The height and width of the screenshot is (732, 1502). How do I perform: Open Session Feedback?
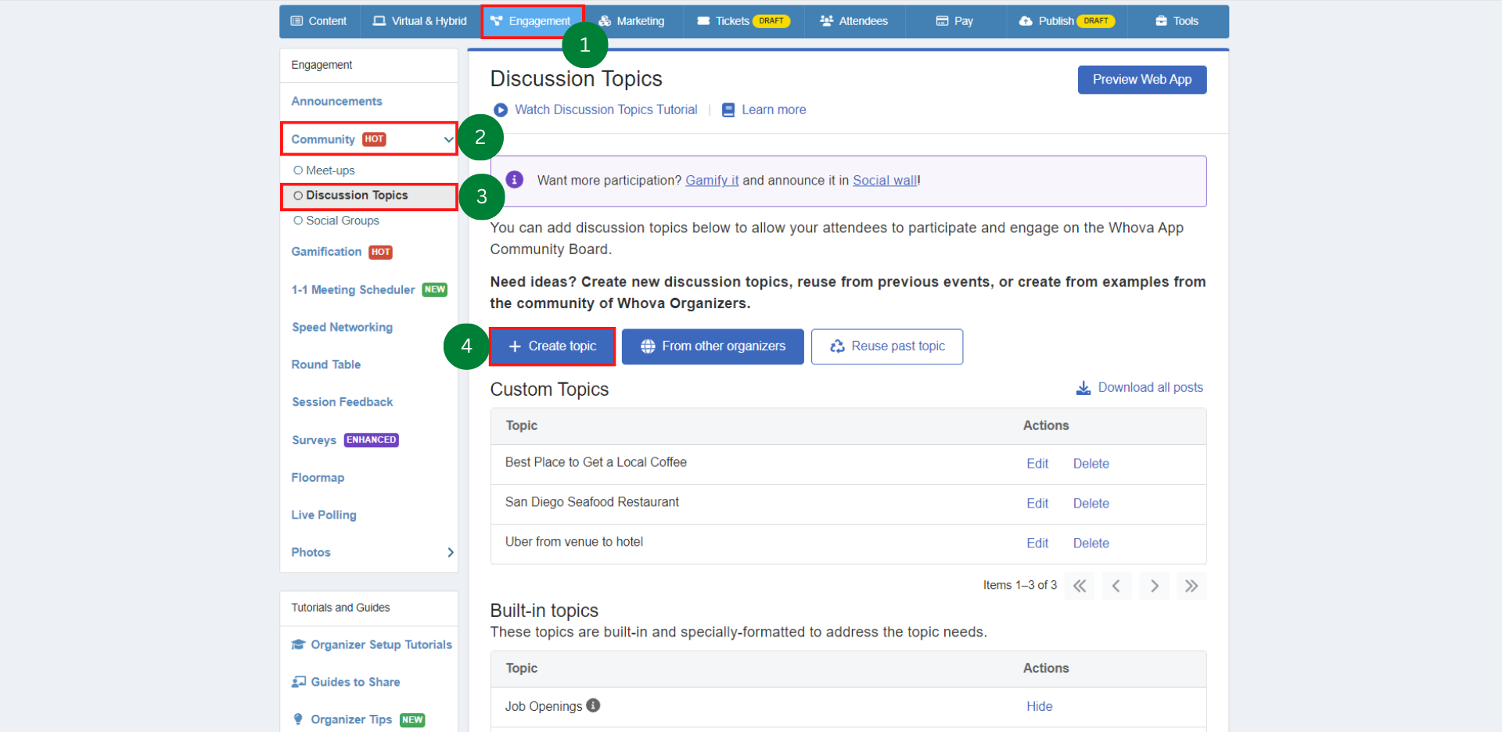coord(343,402)
